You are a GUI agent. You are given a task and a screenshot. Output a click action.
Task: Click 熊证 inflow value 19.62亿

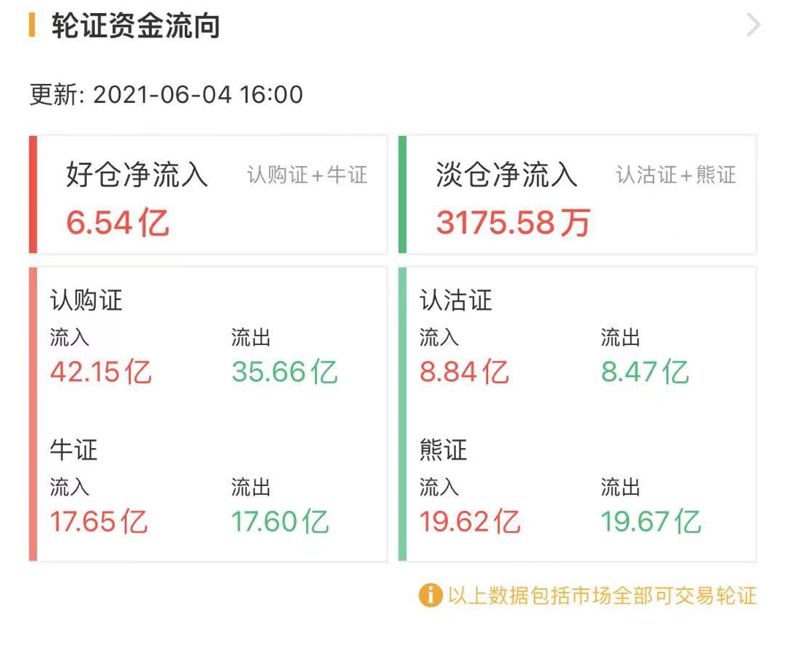(x=470, y=522)
